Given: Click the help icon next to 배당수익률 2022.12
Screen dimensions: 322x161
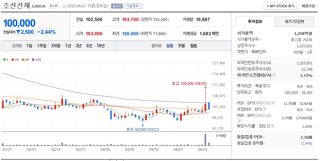Looking at the screenshot, I should click(x=272, y=126).
